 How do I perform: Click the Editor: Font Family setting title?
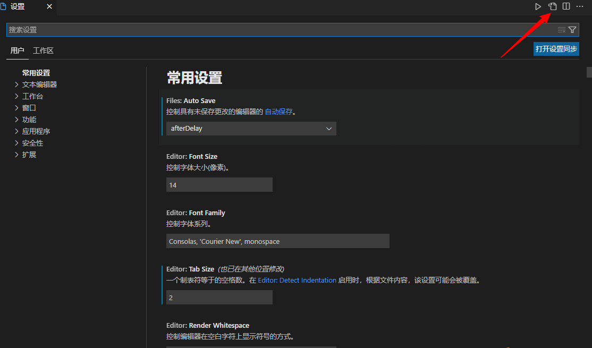196,213
